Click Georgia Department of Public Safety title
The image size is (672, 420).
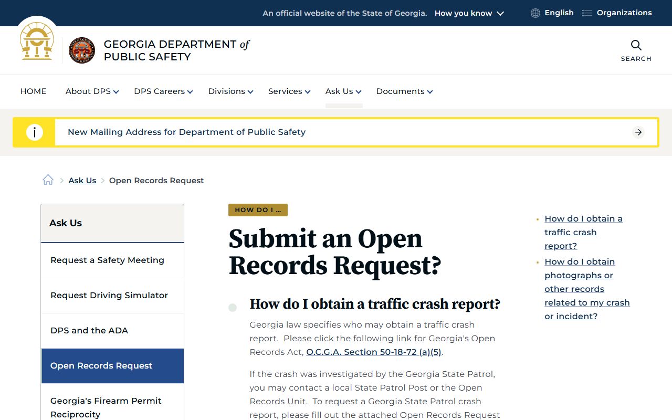pyautogui.click(x=176, y=50)
